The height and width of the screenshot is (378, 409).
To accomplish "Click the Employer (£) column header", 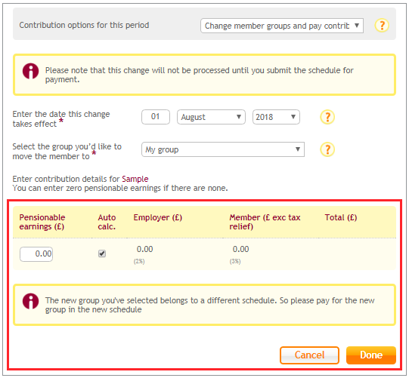I will (x=157, y=217).
